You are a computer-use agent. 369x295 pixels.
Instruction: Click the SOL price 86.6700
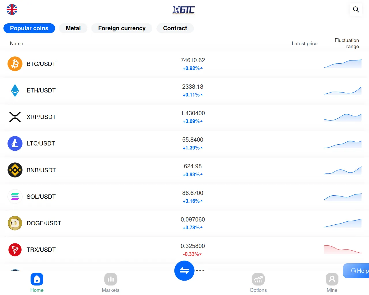193,193
